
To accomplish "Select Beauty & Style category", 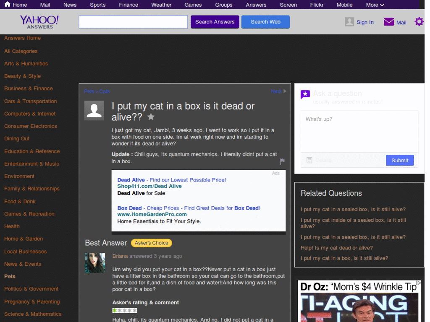I will (x=23, y=76).
